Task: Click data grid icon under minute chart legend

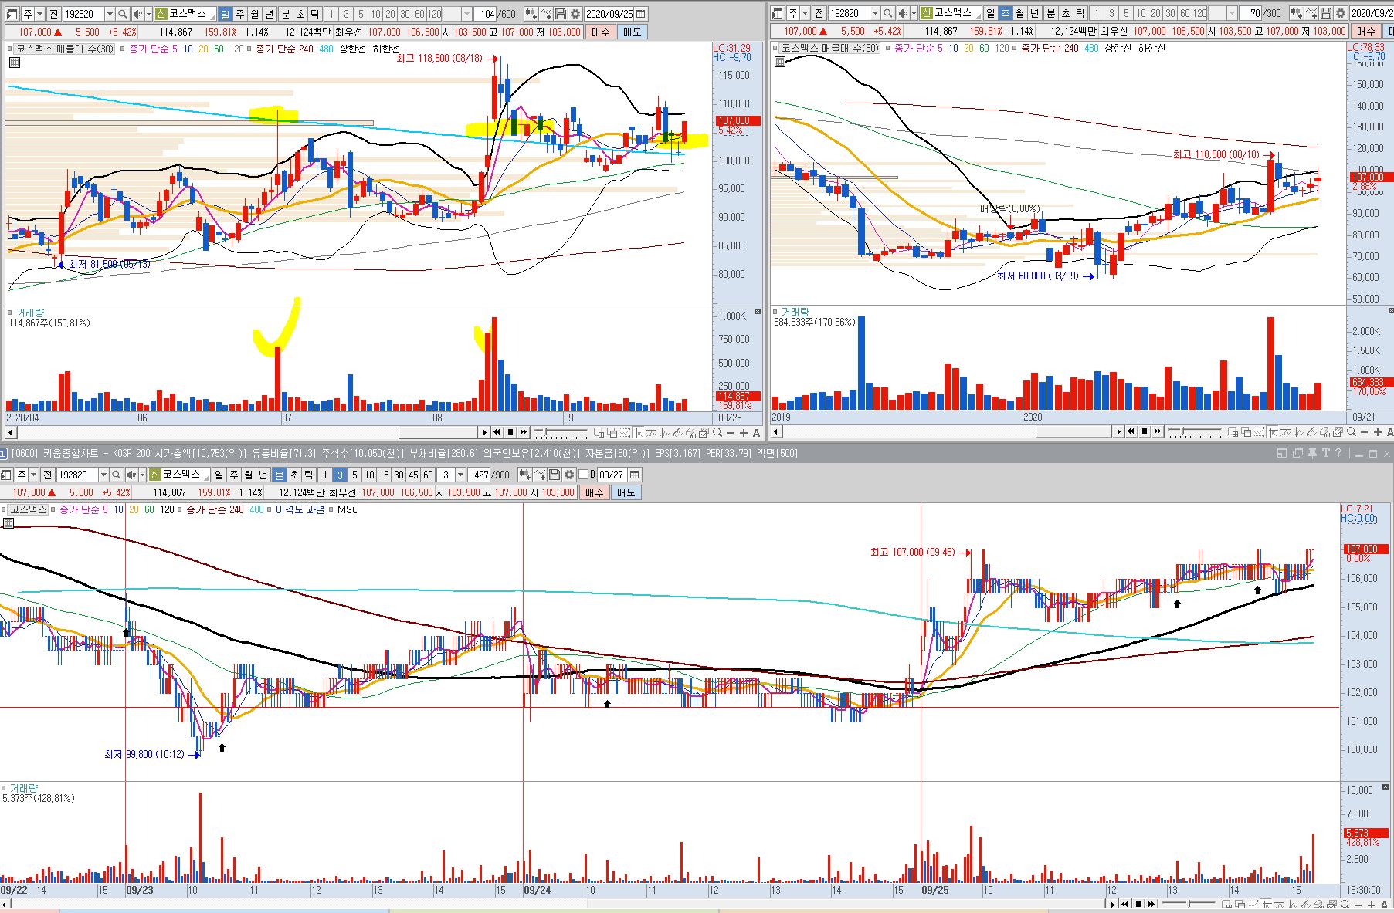Action: [x=8, y=523]
